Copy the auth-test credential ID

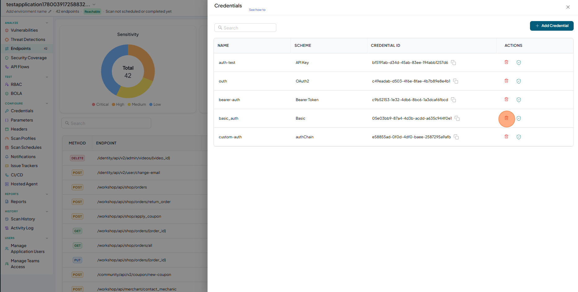click(453, 63)
